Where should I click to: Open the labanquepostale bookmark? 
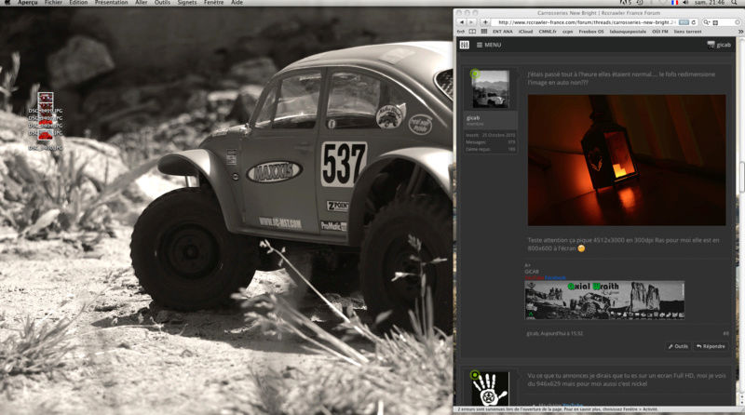click(x=628, y=32)
